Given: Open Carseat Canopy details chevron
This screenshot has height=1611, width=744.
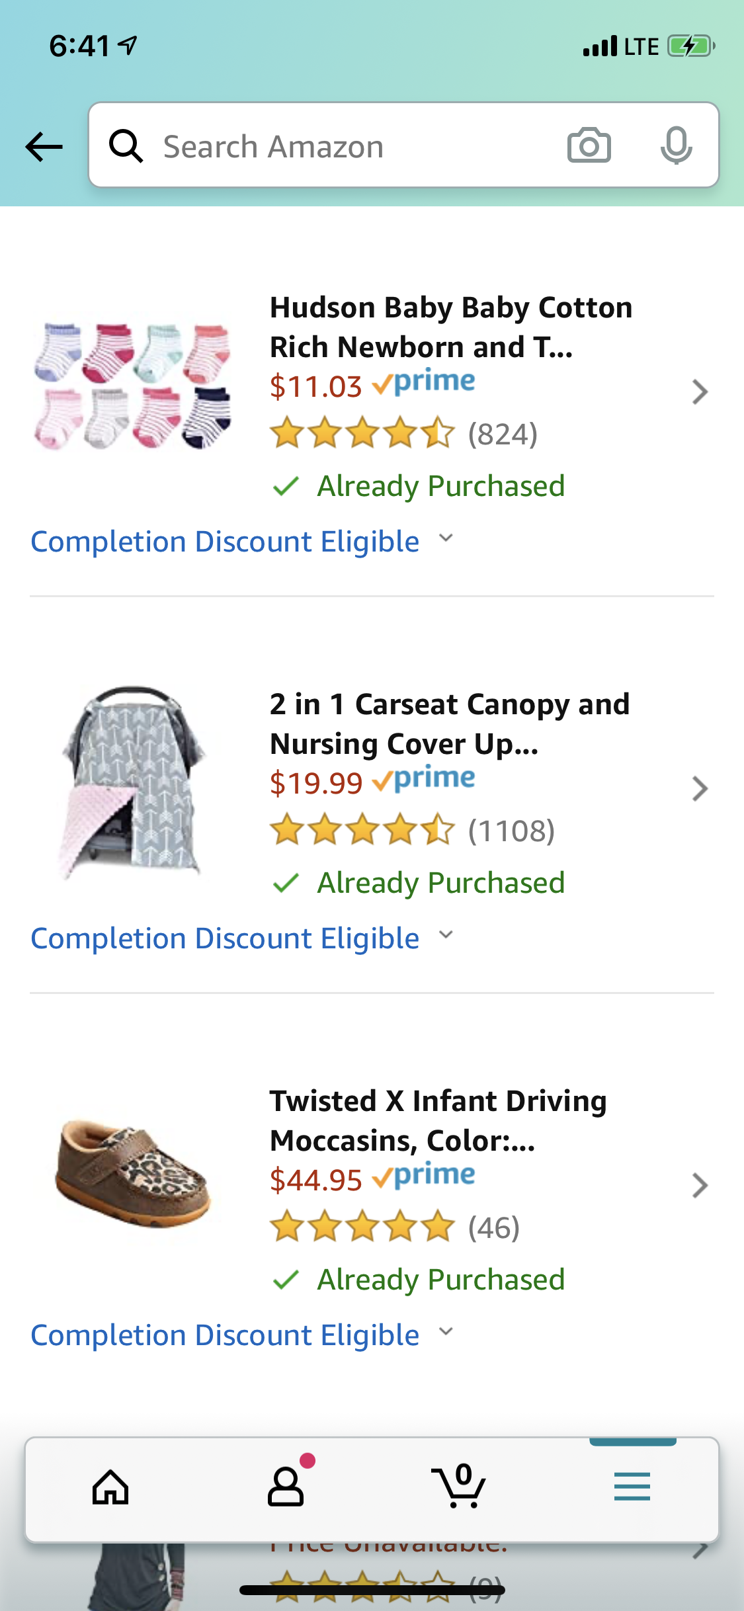Looking at the screenshot, I should click(x=700, y=789).
